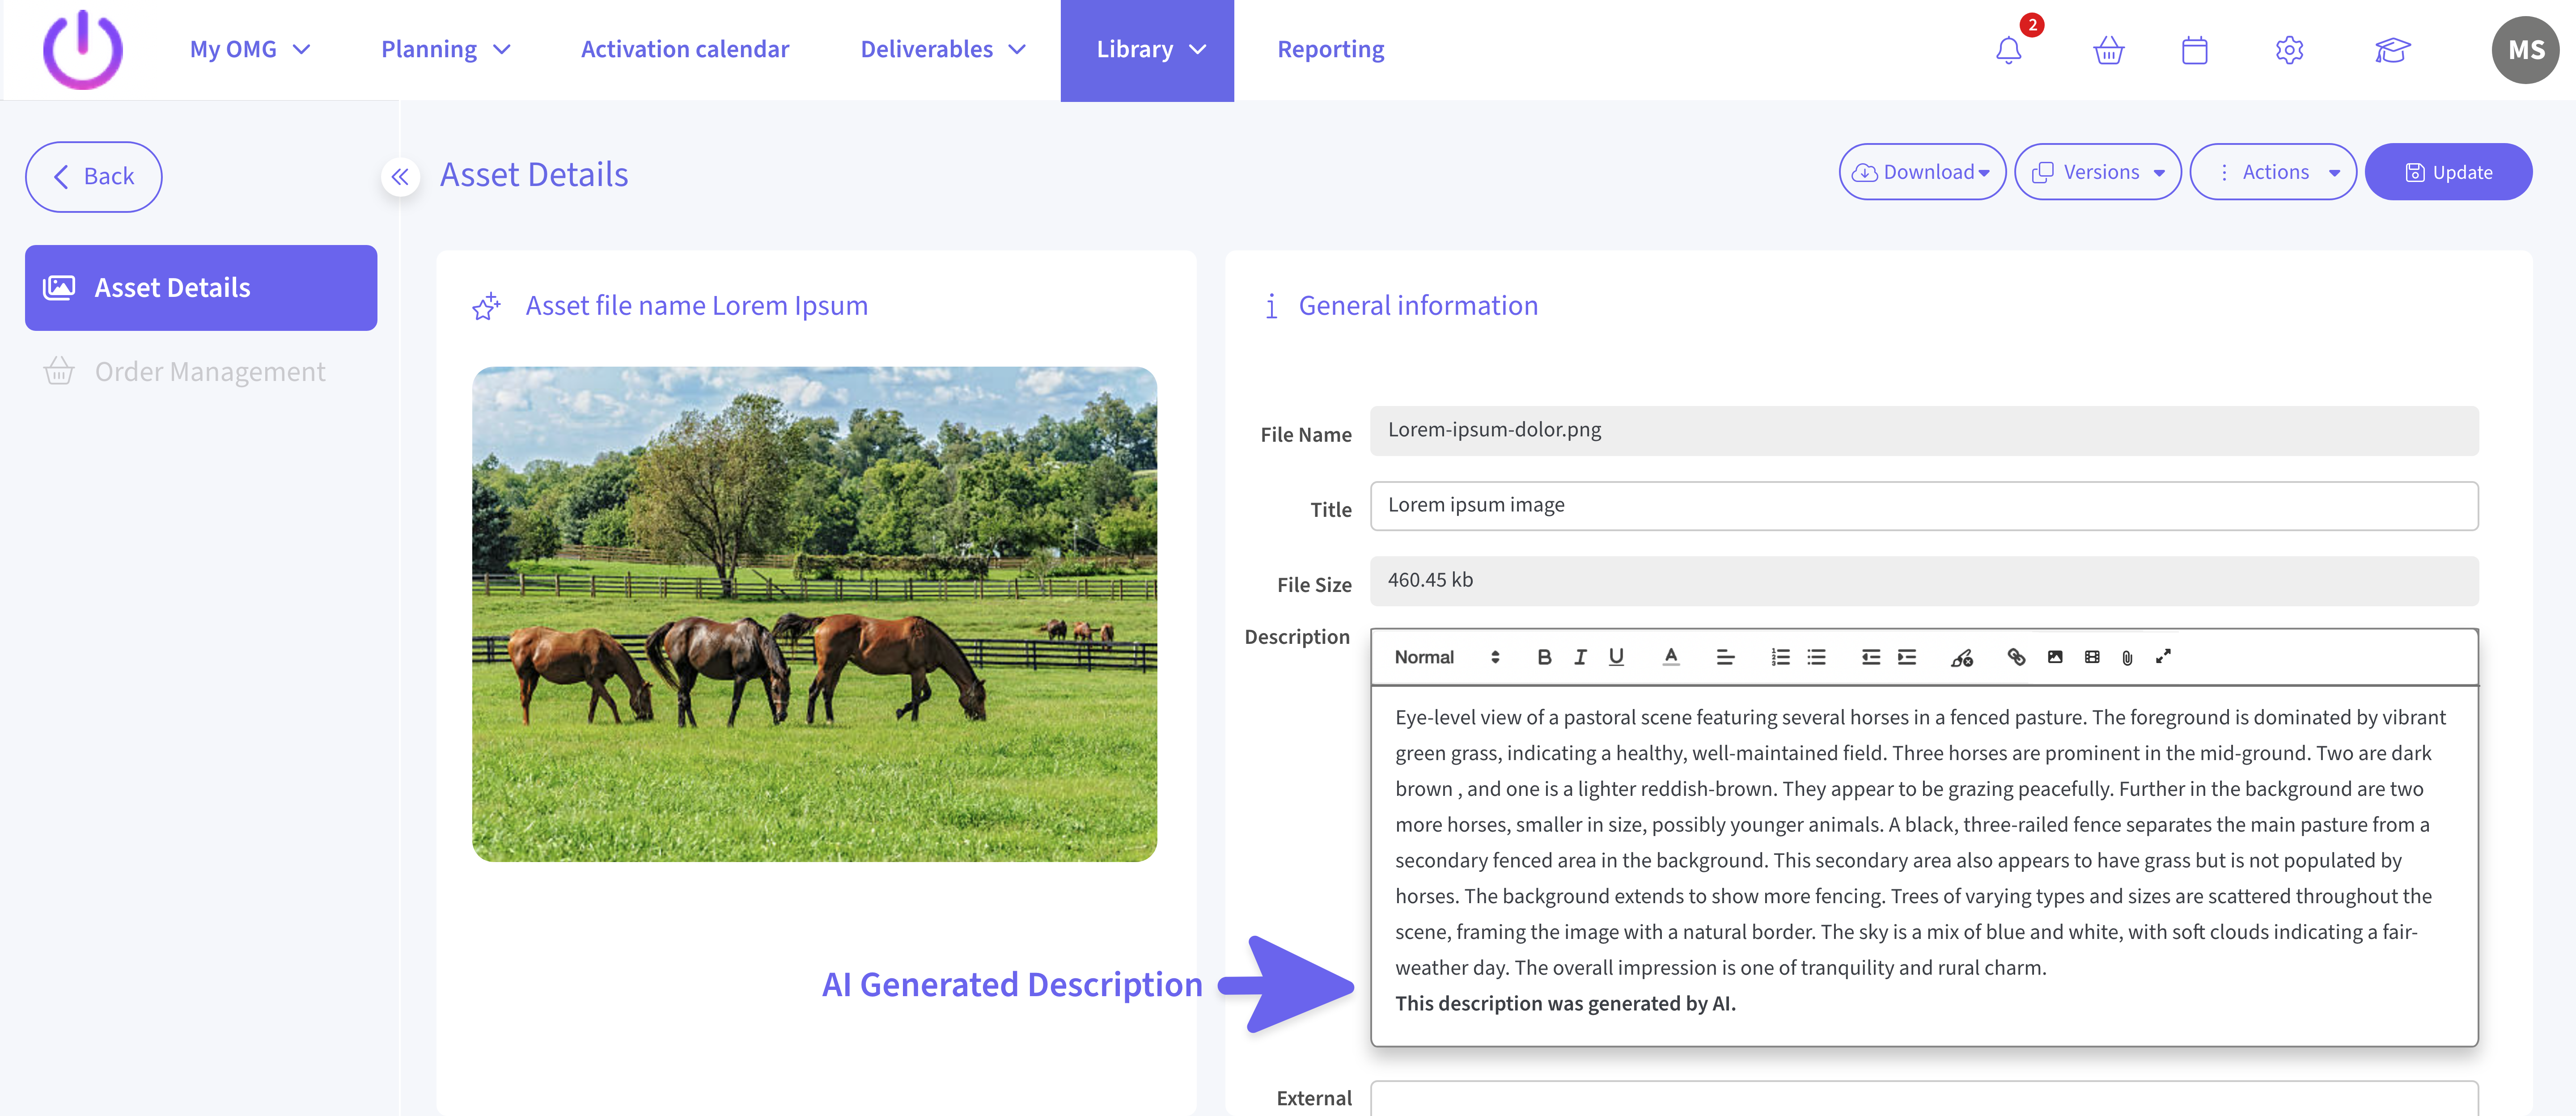
Task: Insert a link in description editor
Action: (x=2016, y=657)
